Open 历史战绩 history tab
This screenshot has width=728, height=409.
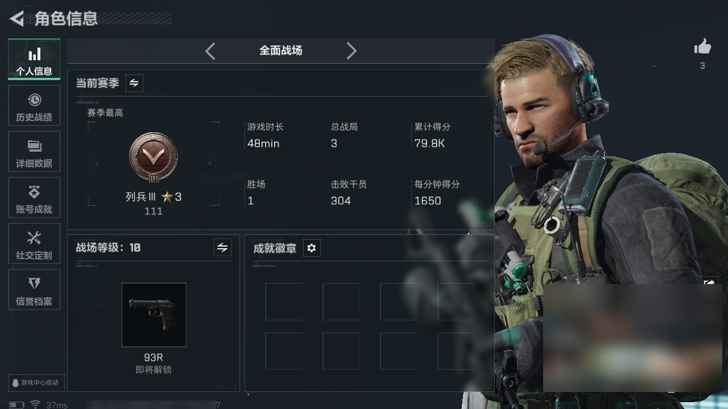pyautogui.click(x=34, y=106)
